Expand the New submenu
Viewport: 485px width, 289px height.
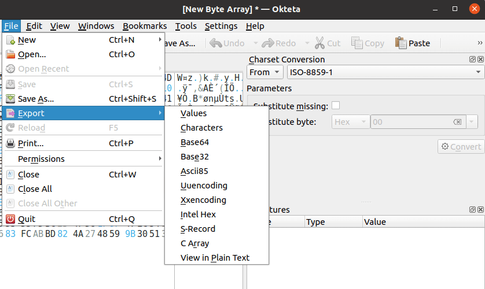(x=160, y=39)
